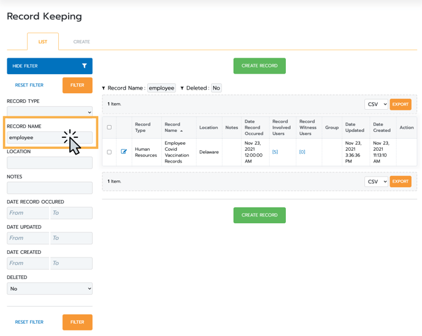Click the top Reset Filter link
The image size is (422, 336).
tap(29, 85)
